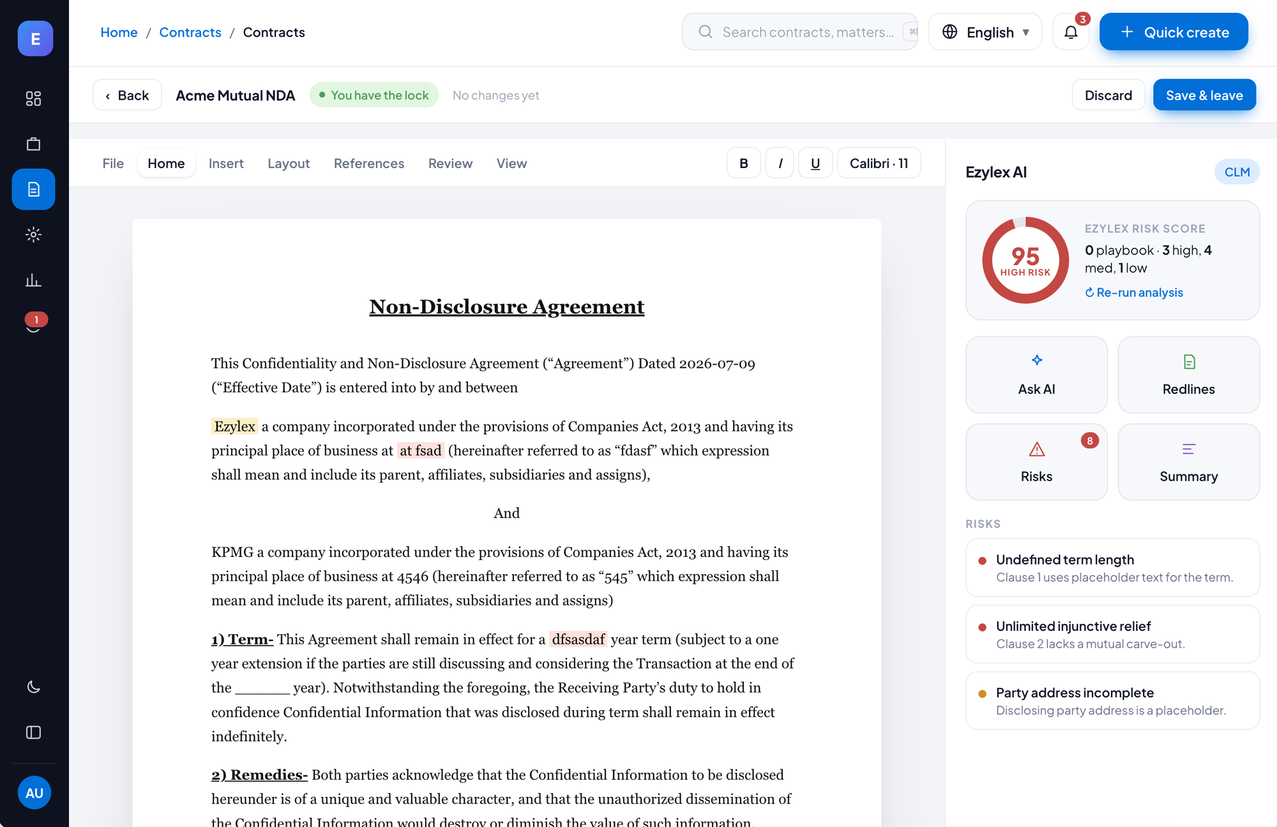Open the Unlimited injunctive relief risk
The image size is (1277, 827).
(x=1112, y=634)
